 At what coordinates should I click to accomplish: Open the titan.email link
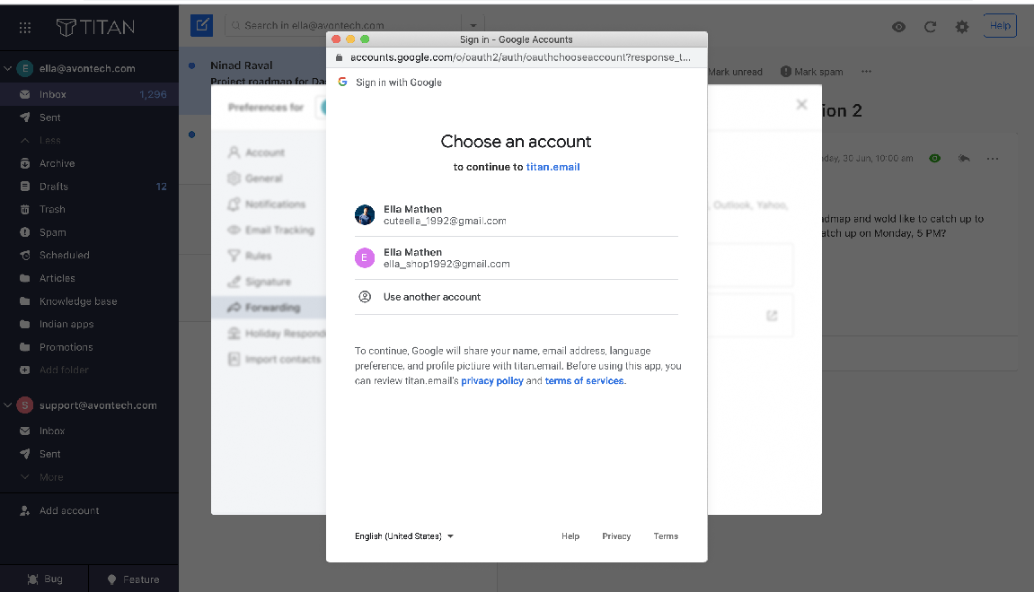(552, 167)
